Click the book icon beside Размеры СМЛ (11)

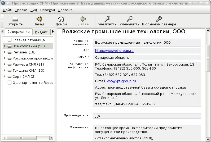click(x=10, y=65)
